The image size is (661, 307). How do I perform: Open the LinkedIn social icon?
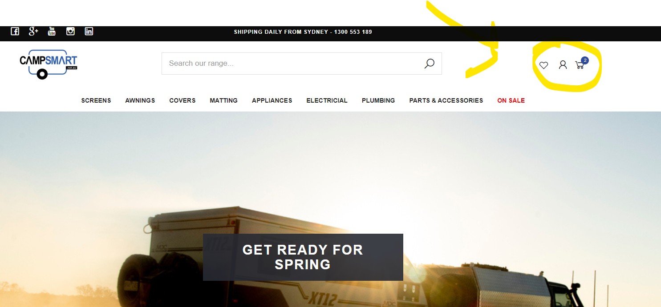point(89,31)
